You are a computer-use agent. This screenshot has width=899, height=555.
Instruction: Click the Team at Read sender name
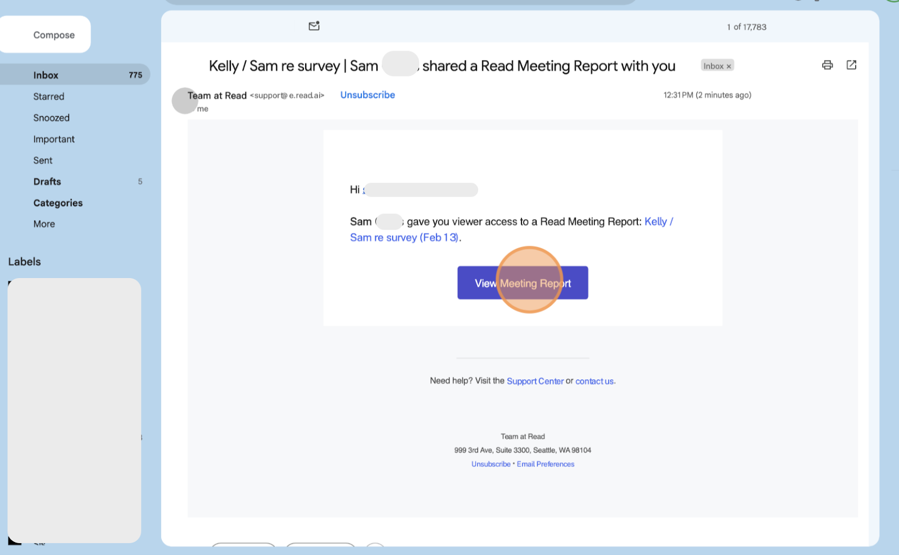[x=217, y=95]
